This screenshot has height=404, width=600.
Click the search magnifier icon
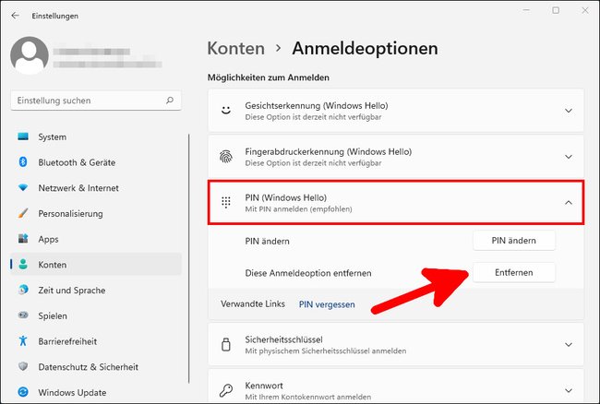[x=170, y=101]
